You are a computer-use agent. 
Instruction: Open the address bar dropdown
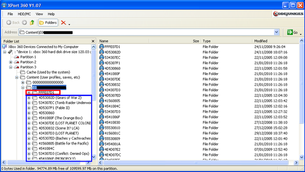coord(276,32)
